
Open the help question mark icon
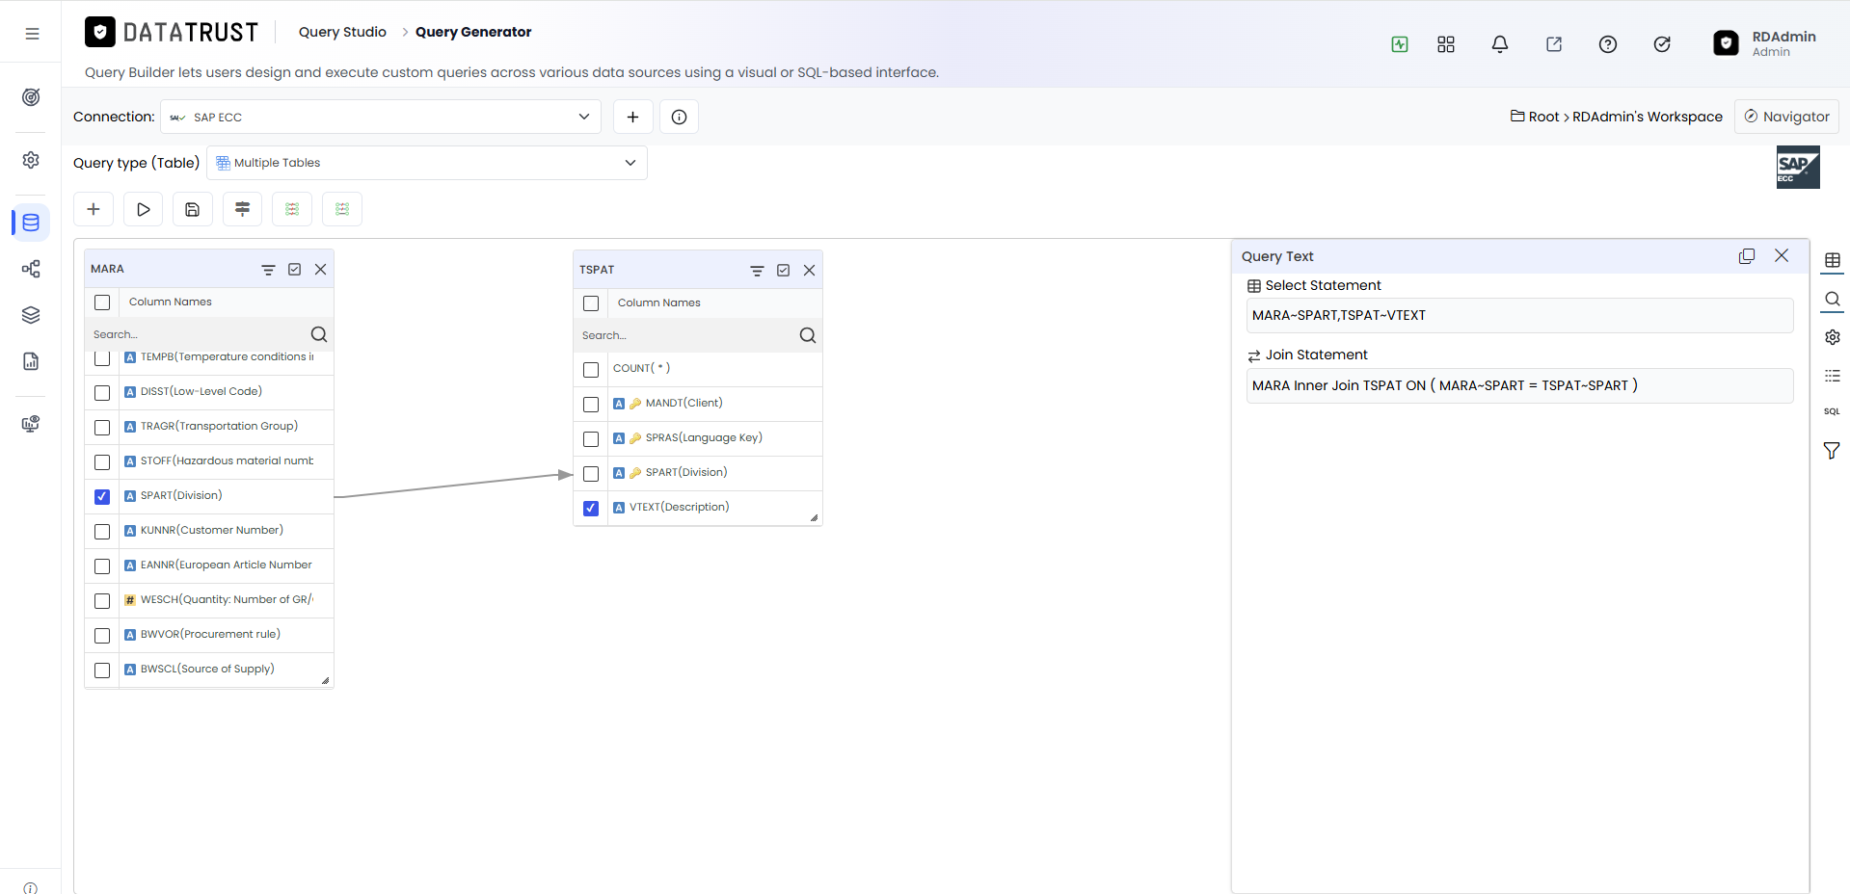coord(1608,44)
